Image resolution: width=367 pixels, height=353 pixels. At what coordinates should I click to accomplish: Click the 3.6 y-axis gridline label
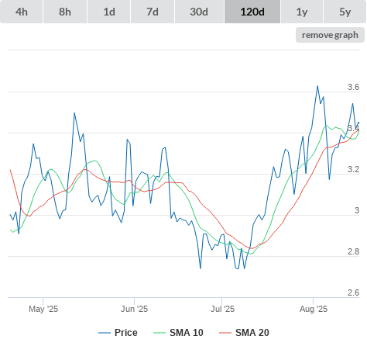tap(353, 87)
